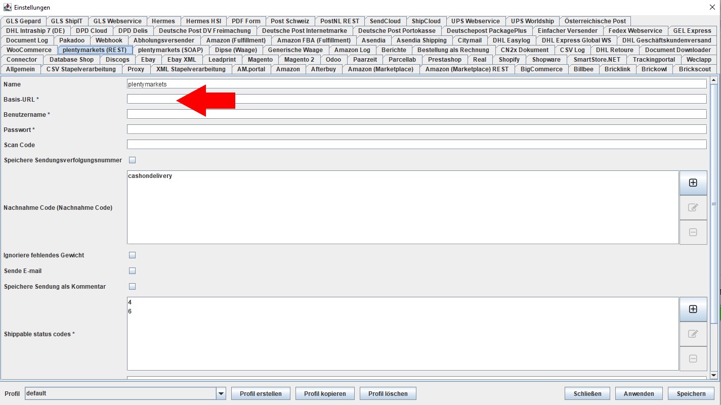This screenshot has height=405, width=721.
Task: Open the Afterbuy tab
Action: pyautogui.click(x=323, y=69)
